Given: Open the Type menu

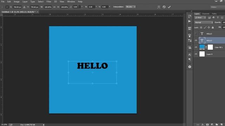Looking at the screenshot, I should (x=33, y=2).
